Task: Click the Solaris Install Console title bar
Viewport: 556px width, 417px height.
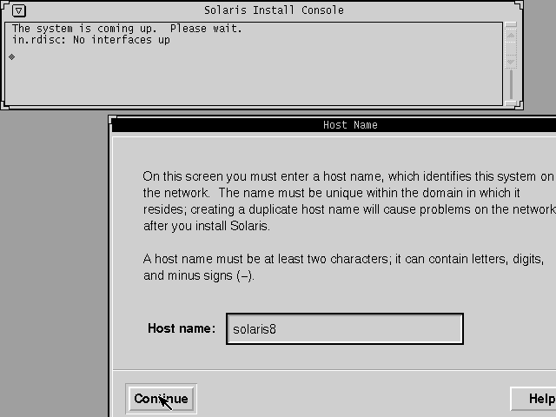Action: tap(274, 10)
